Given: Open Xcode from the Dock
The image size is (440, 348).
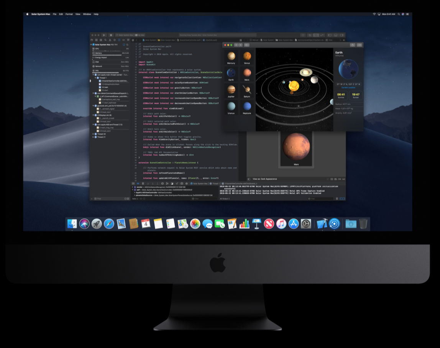Looking at the screenshot, I should [322, 224].
